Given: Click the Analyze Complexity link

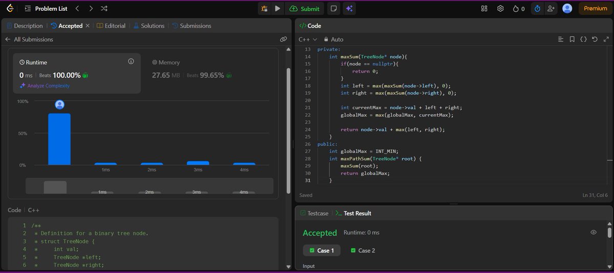Looking at the screenshot, I should point(45,86).
